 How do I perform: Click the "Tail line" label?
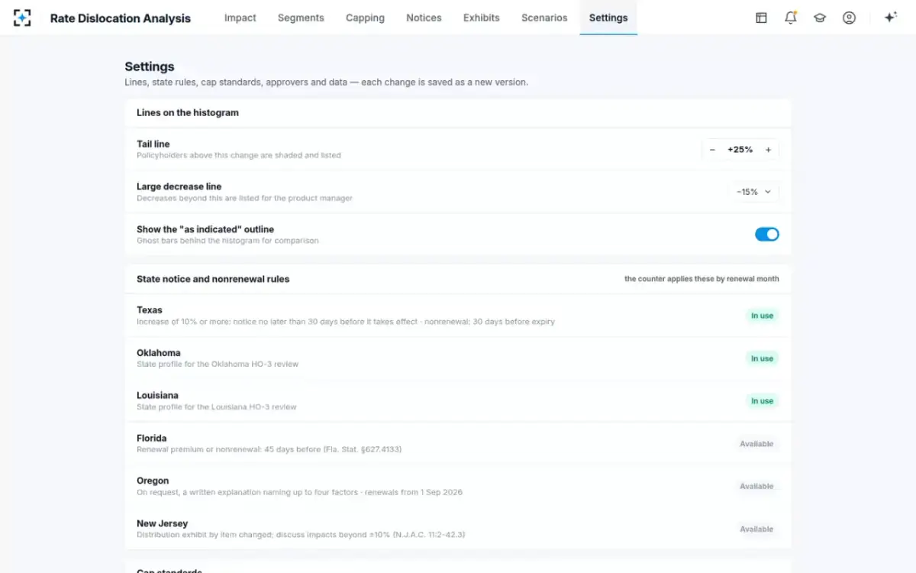pyautogui.click(x=153, y=144)
